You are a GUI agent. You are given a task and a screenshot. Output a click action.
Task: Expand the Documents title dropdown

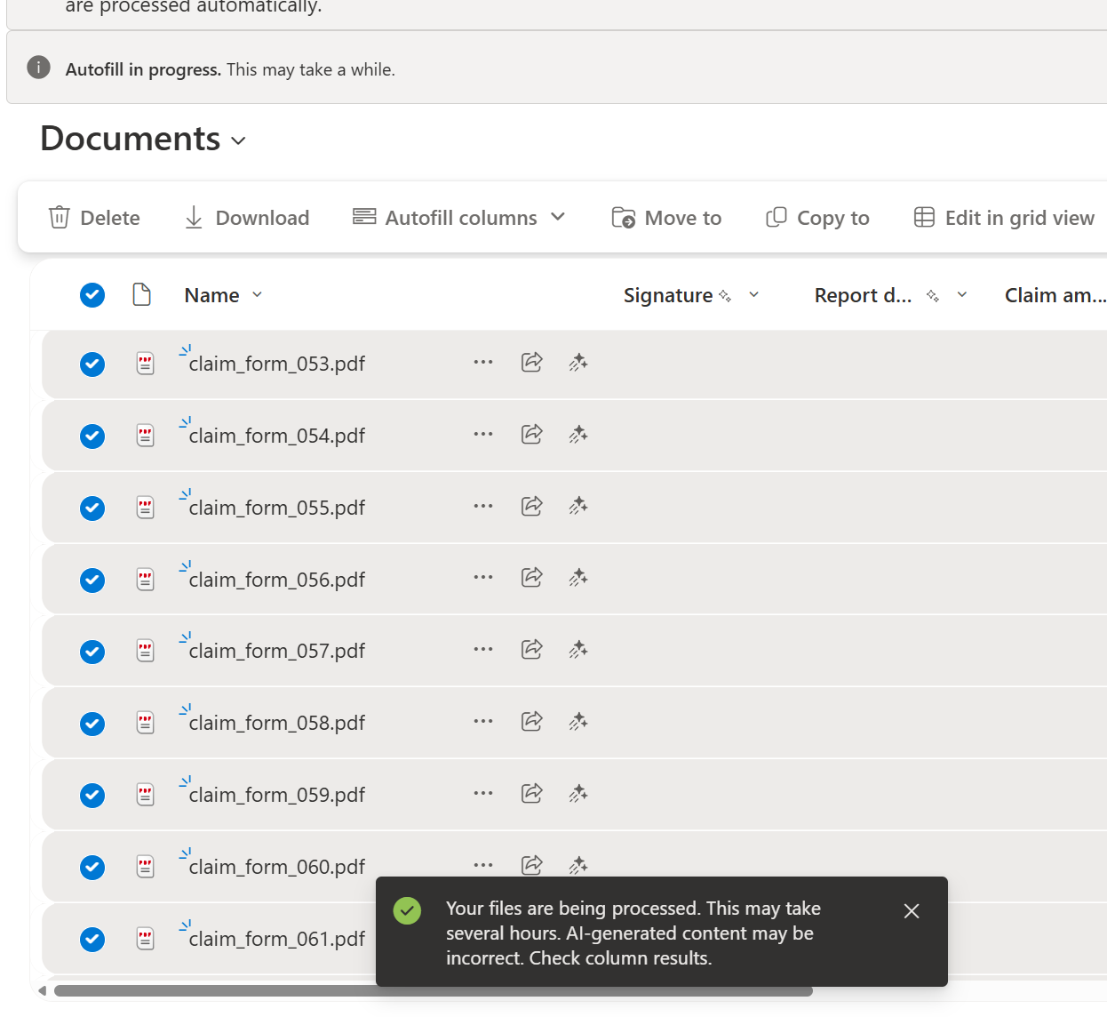click(238, 140)
